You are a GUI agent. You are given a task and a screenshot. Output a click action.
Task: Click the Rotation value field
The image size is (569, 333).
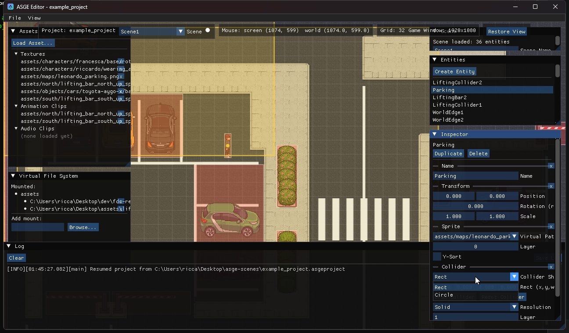pyautogui.click(x=475, y=206)
